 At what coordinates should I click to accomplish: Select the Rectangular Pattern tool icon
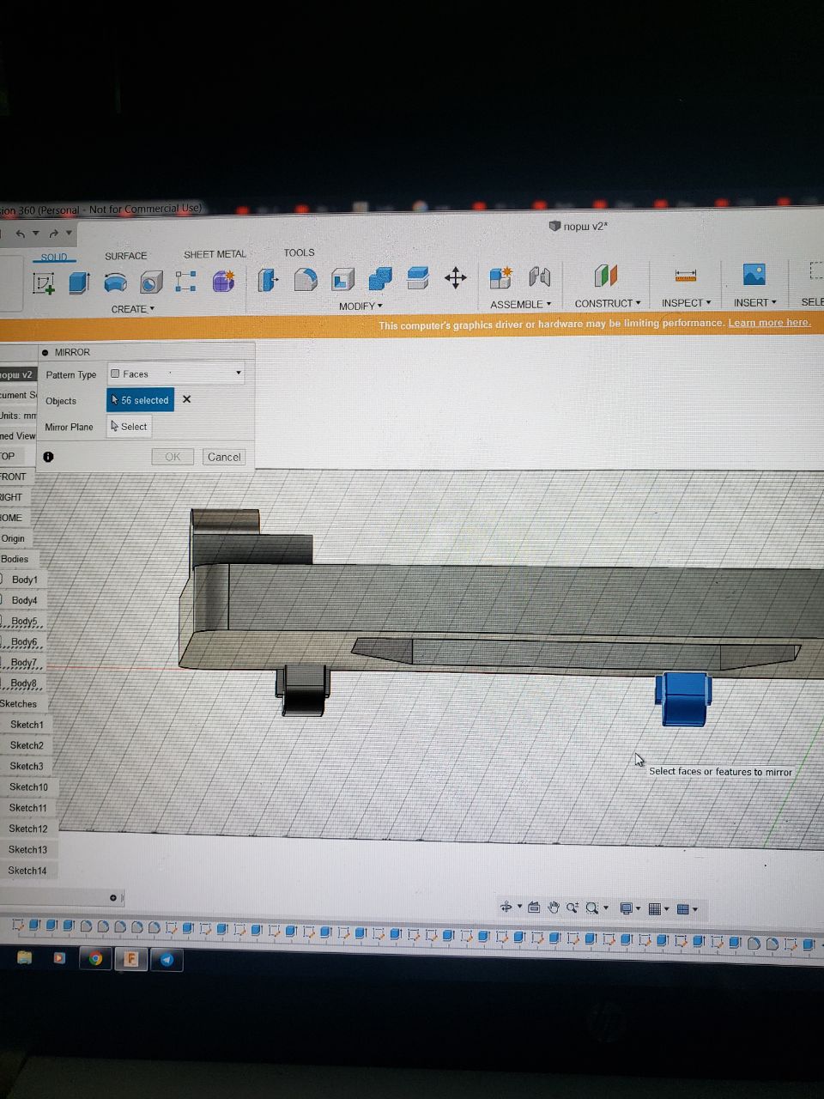click(185, 281)
